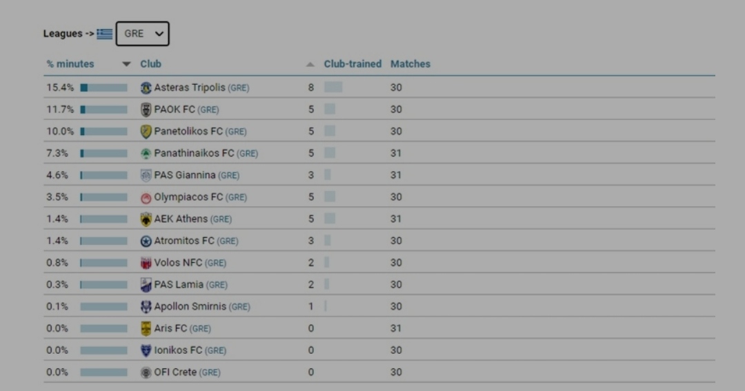This screenshot has width=745, height=391.
Task: Click the Olympiacos FC red crest
Action: coord(146,197)
